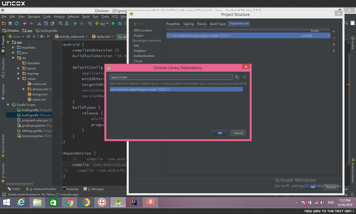Open the Messages tool window button
Image resolution: width=356 pixels, height=214 pixels.
click(x=94, y=189)
